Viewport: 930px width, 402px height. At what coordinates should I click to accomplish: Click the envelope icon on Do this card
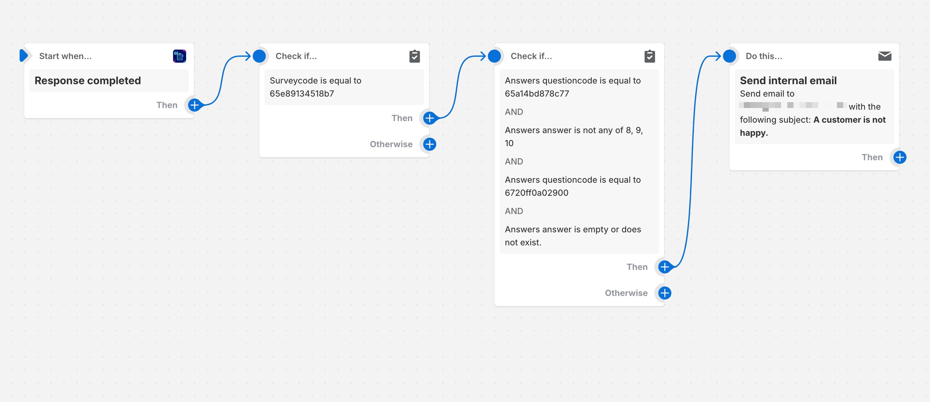point(885,56)
